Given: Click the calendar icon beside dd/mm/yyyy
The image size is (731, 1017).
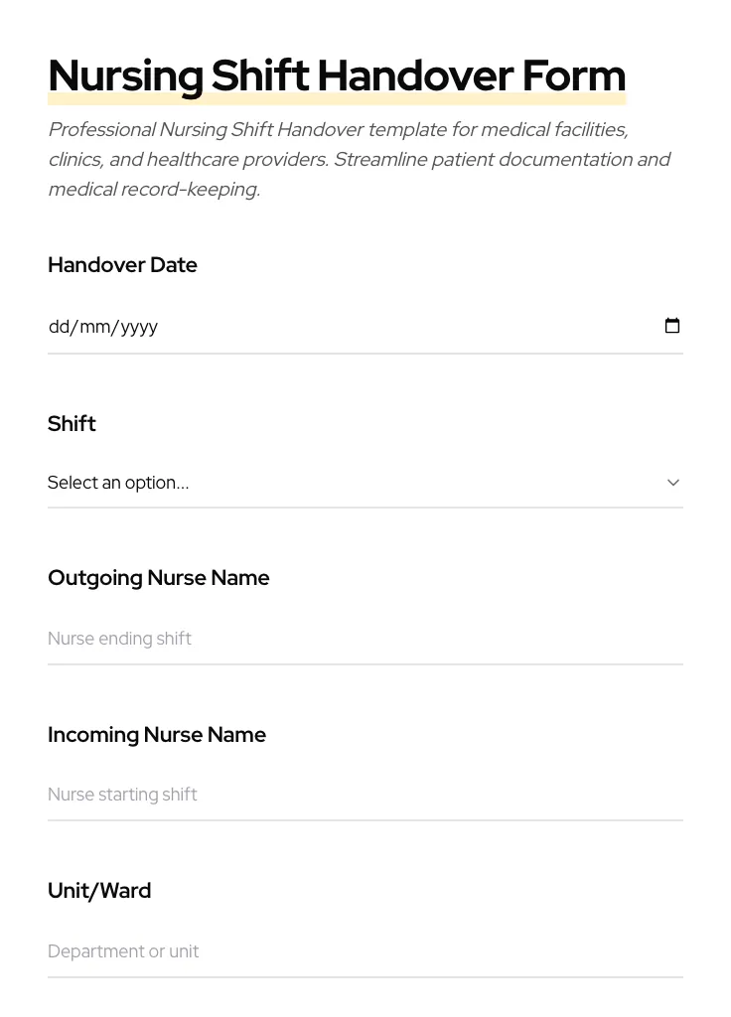Looking at the screenshot, I should coord(672,325).
